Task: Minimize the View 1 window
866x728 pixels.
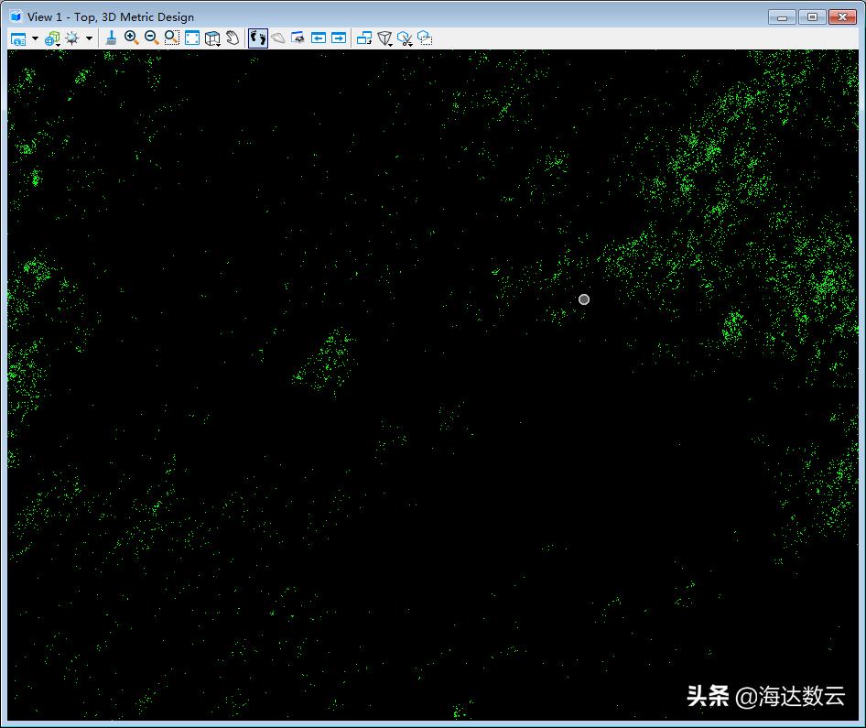Action: click(782, 17)
